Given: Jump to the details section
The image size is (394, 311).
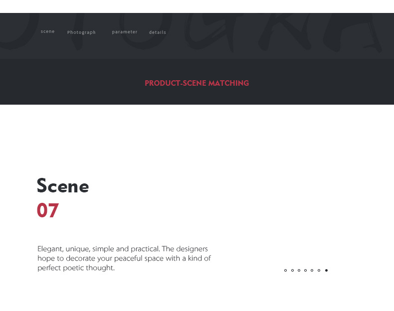Looking at the screenshot, I should pyautogui.click(x=158, y=32).
